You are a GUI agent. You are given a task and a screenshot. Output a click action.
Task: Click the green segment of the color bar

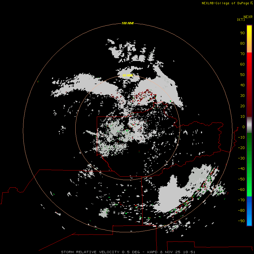tap(249, 165)
